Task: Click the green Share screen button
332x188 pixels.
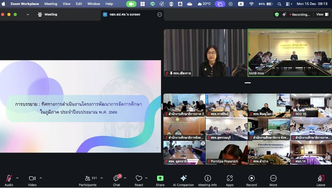Action: 160,178
